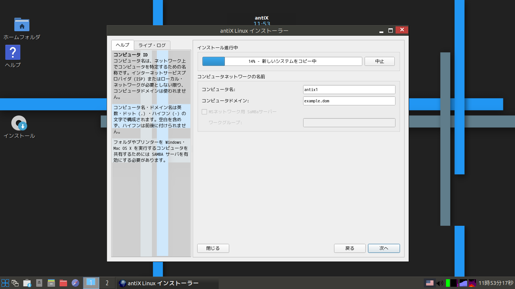
Task: Click the 次へ next button
Action: pyautogui.click(x=384, y=248)
